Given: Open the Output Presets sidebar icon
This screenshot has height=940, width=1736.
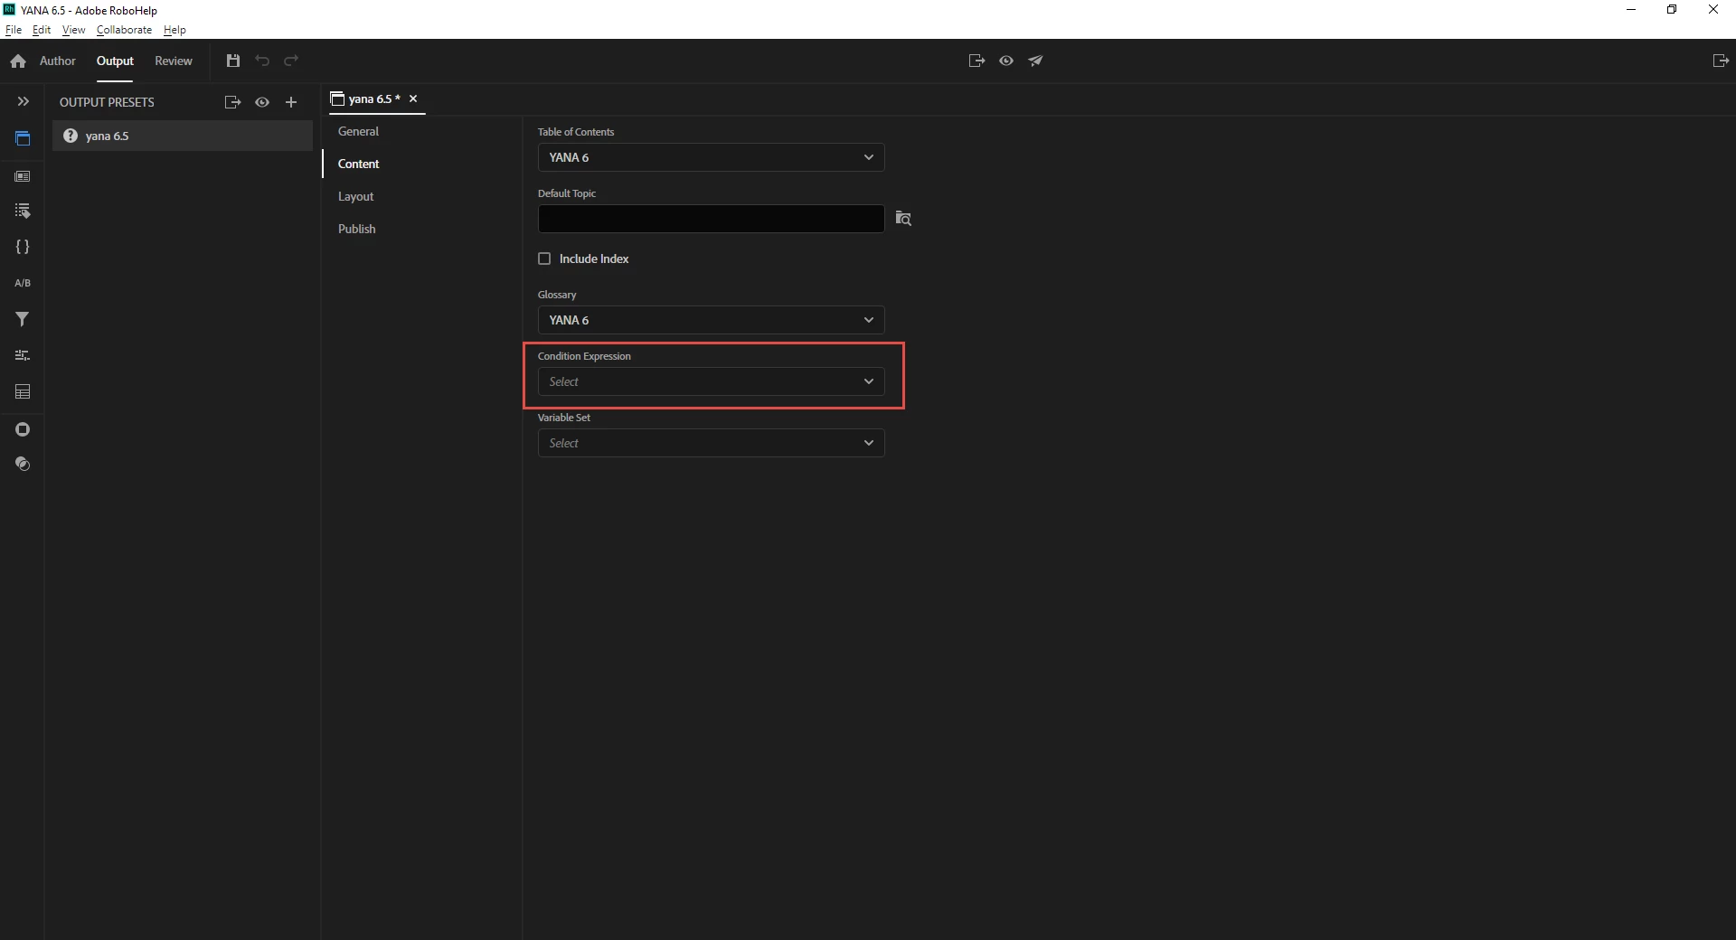Looking at the screenshot, I should coord(23,138).
